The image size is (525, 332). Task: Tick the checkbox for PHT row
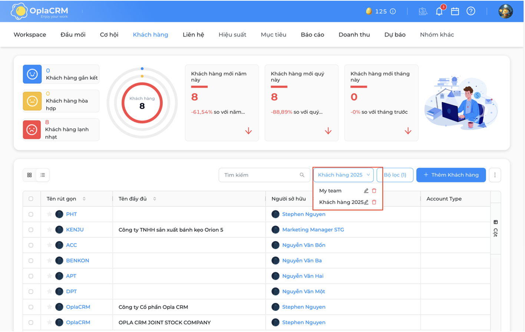(x=31, y=214)
